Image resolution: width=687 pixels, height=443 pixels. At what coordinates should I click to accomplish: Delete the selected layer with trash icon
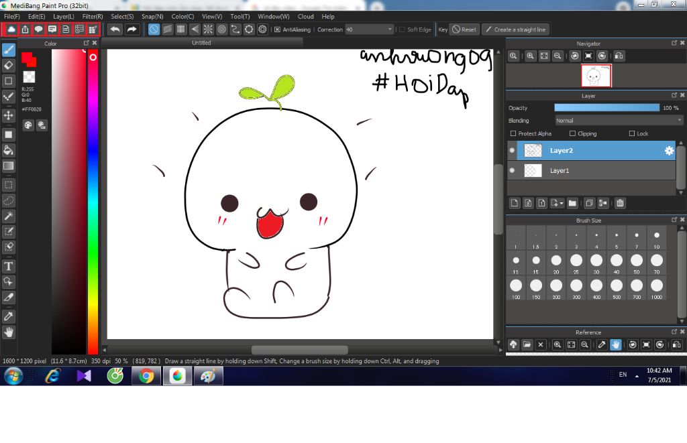[620, 203]
